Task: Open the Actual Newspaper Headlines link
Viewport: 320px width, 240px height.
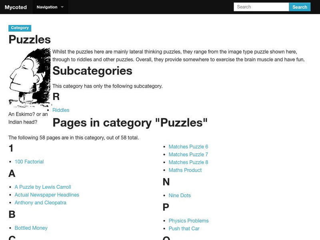Action: pyautogui.click(x=47, y=195)
